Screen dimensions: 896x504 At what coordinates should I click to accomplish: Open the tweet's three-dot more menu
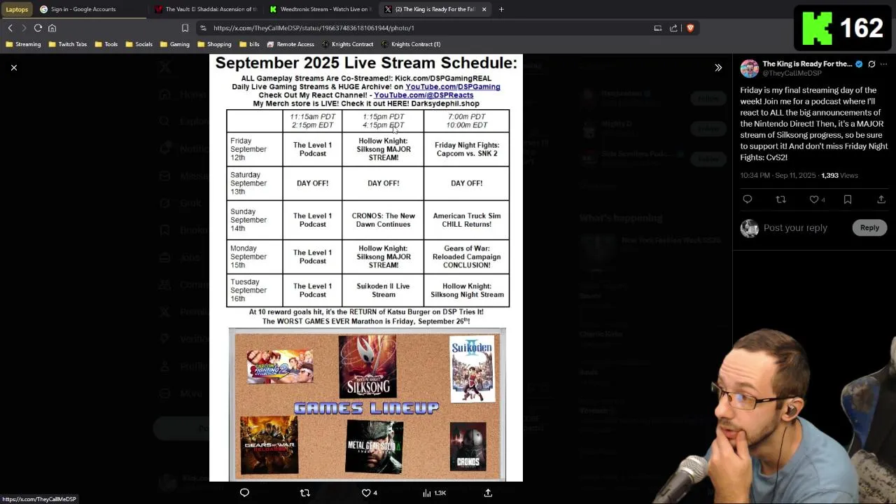(884, 64)
